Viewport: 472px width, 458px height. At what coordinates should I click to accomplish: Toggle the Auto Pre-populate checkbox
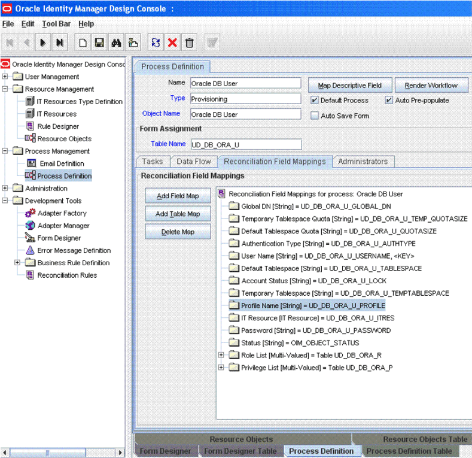tap(389, 100)
